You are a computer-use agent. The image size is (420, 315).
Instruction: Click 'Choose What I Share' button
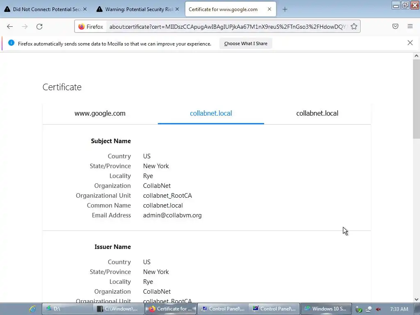[x=246, y=43]
